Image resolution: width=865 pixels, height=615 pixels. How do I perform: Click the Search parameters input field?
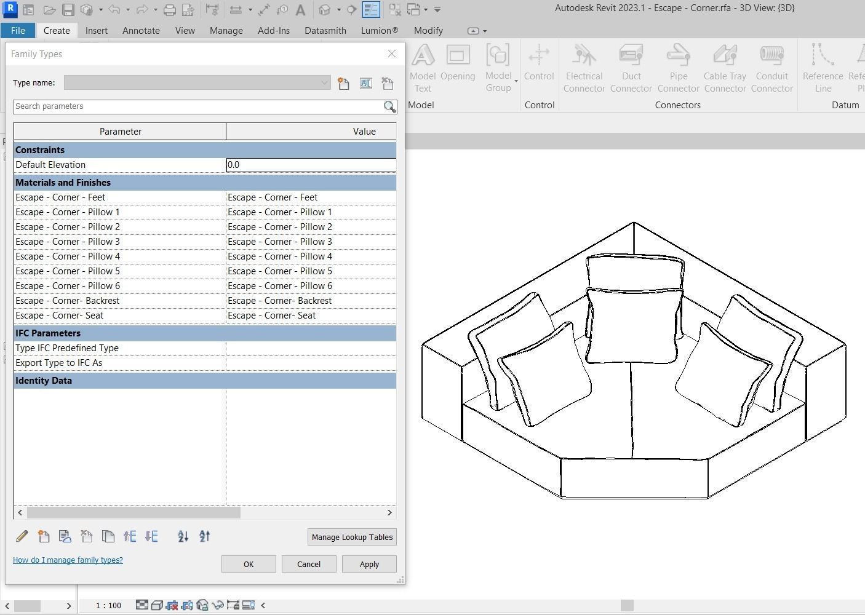click(x=198, y=106)
